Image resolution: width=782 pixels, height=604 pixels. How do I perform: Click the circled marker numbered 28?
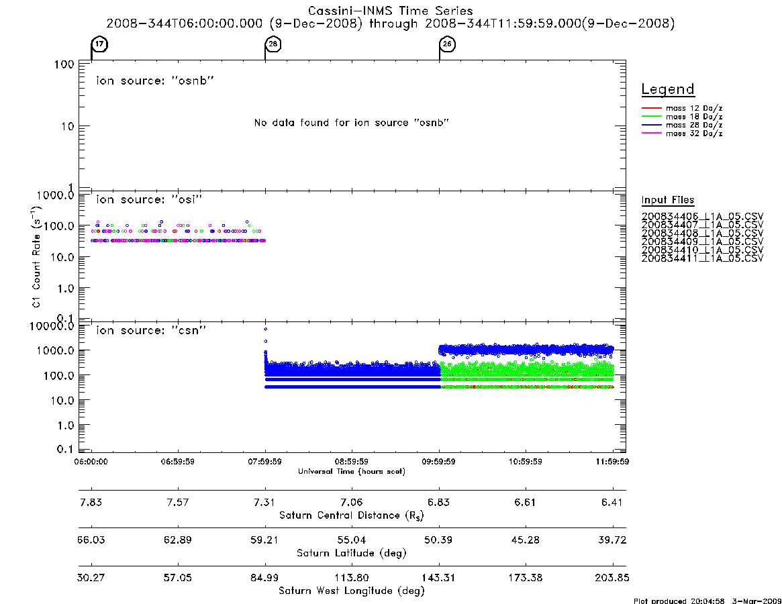pyautogui.click(x=273, y=44)
